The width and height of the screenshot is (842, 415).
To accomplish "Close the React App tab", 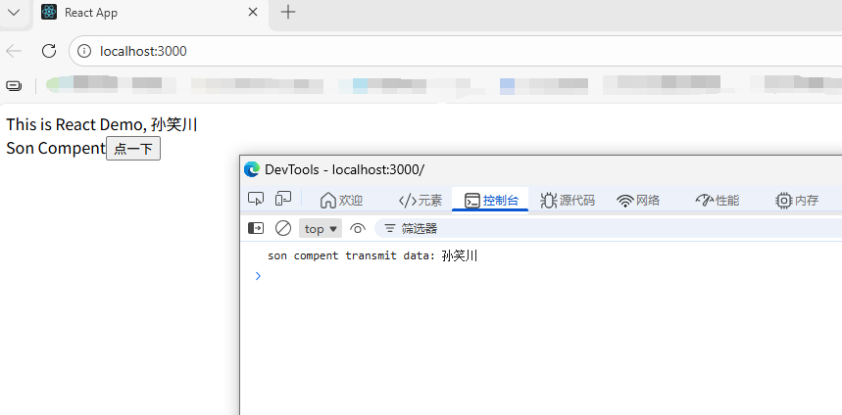I will [x=252, y=12].
